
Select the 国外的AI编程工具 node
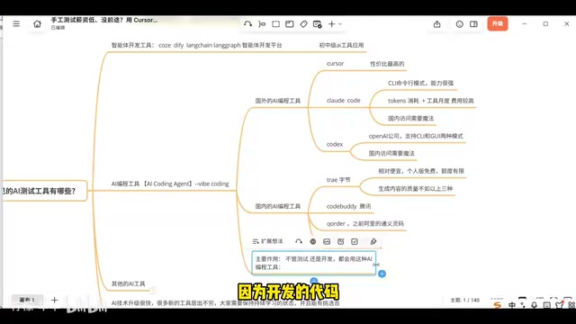coord(278,101)
